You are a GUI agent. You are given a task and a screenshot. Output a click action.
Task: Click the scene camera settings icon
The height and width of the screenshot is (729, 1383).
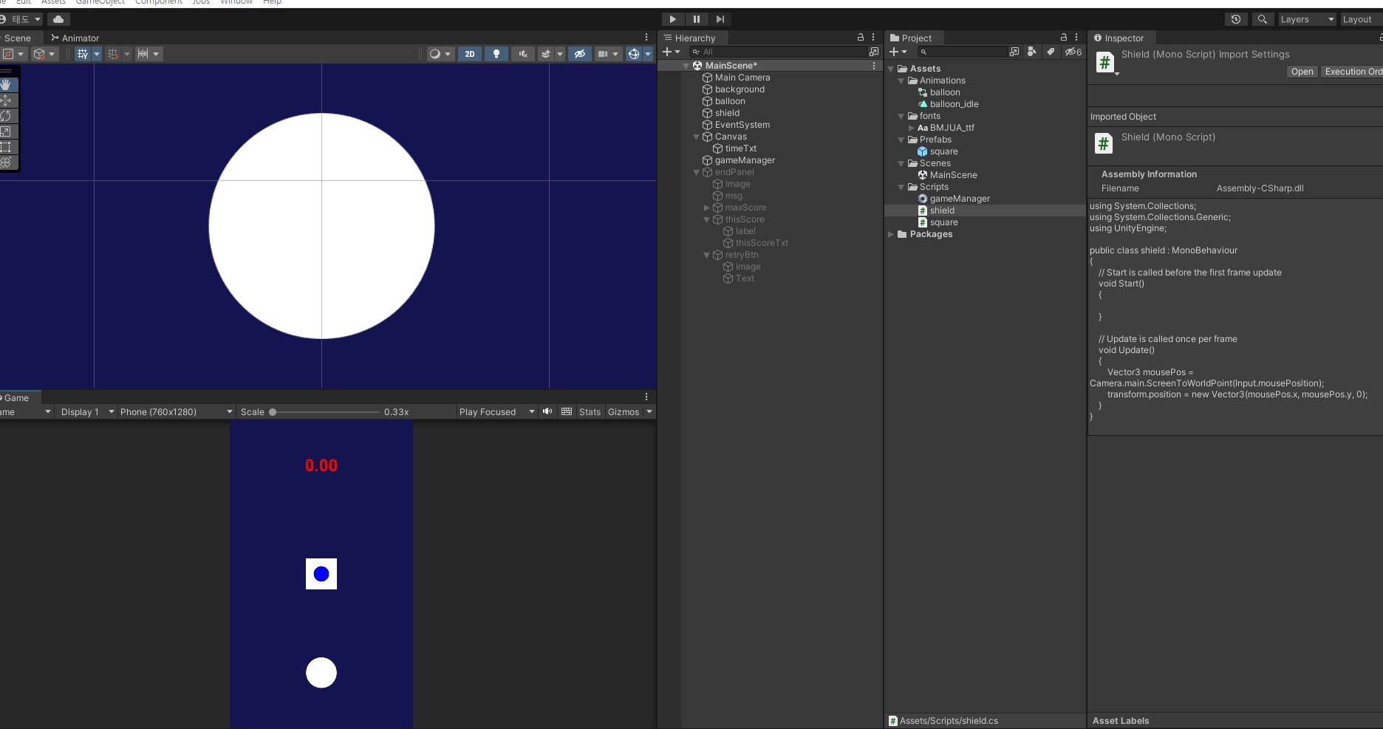coord(603,54)
